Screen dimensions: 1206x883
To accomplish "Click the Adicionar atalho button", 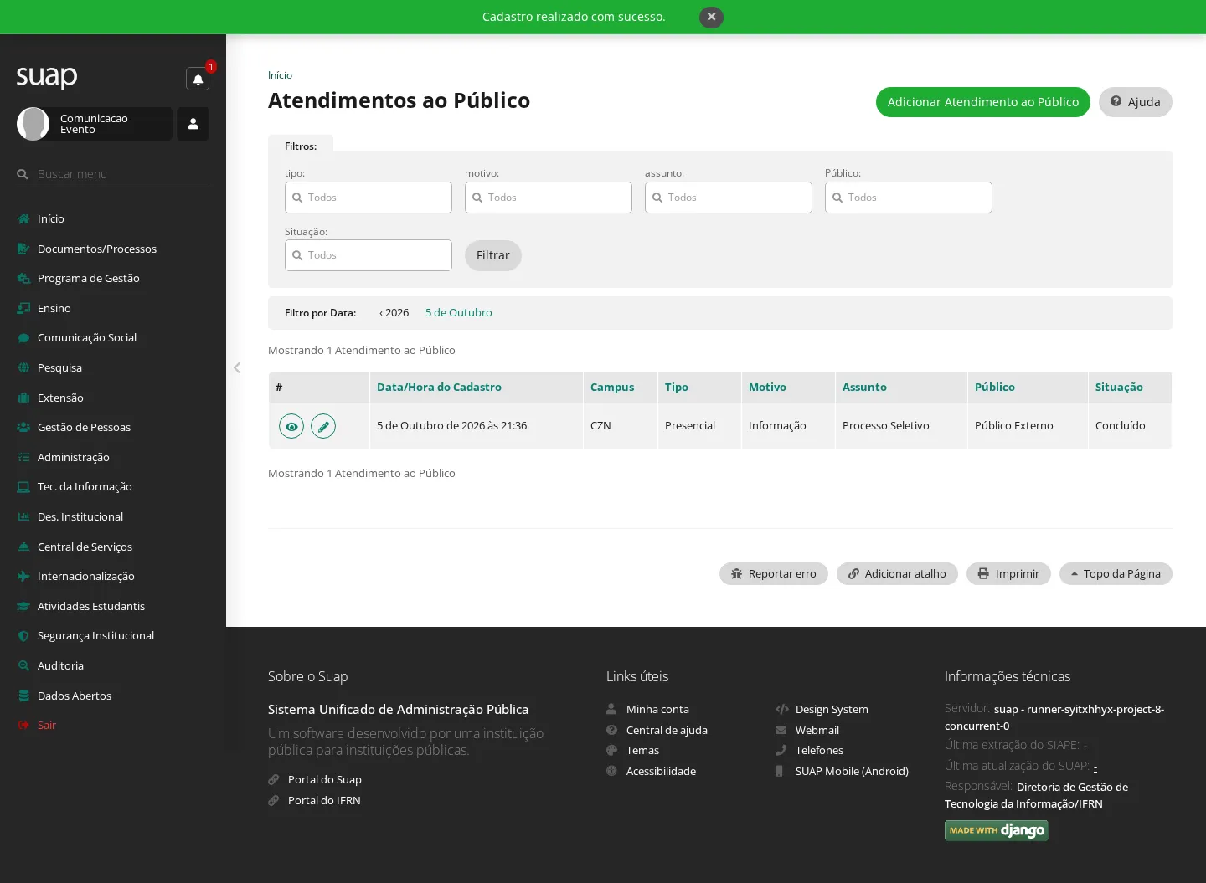I will tap(897, 573).
